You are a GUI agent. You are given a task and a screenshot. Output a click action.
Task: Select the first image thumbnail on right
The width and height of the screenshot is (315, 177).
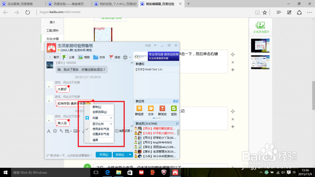pyautogui.click(x=260, y=46)
